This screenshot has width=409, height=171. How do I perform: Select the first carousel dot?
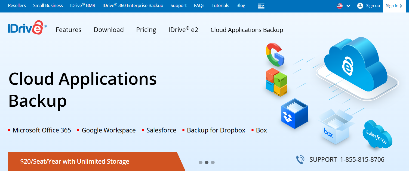tap(201, 162)
